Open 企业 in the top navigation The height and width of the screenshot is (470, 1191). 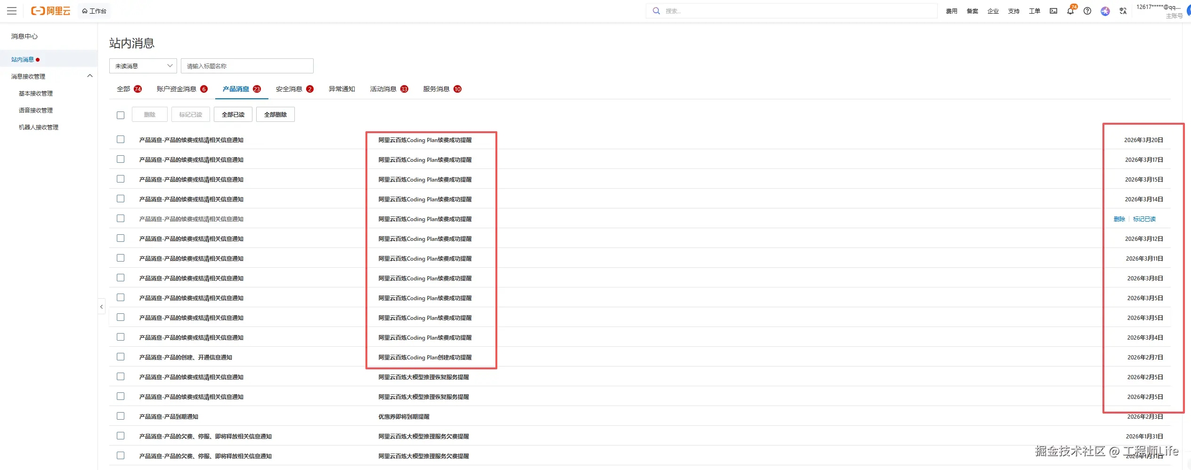point(993,11)
